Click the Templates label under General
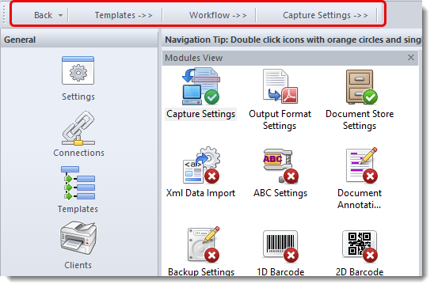Screen dimensions: 434x288 (x=78, y=209)
